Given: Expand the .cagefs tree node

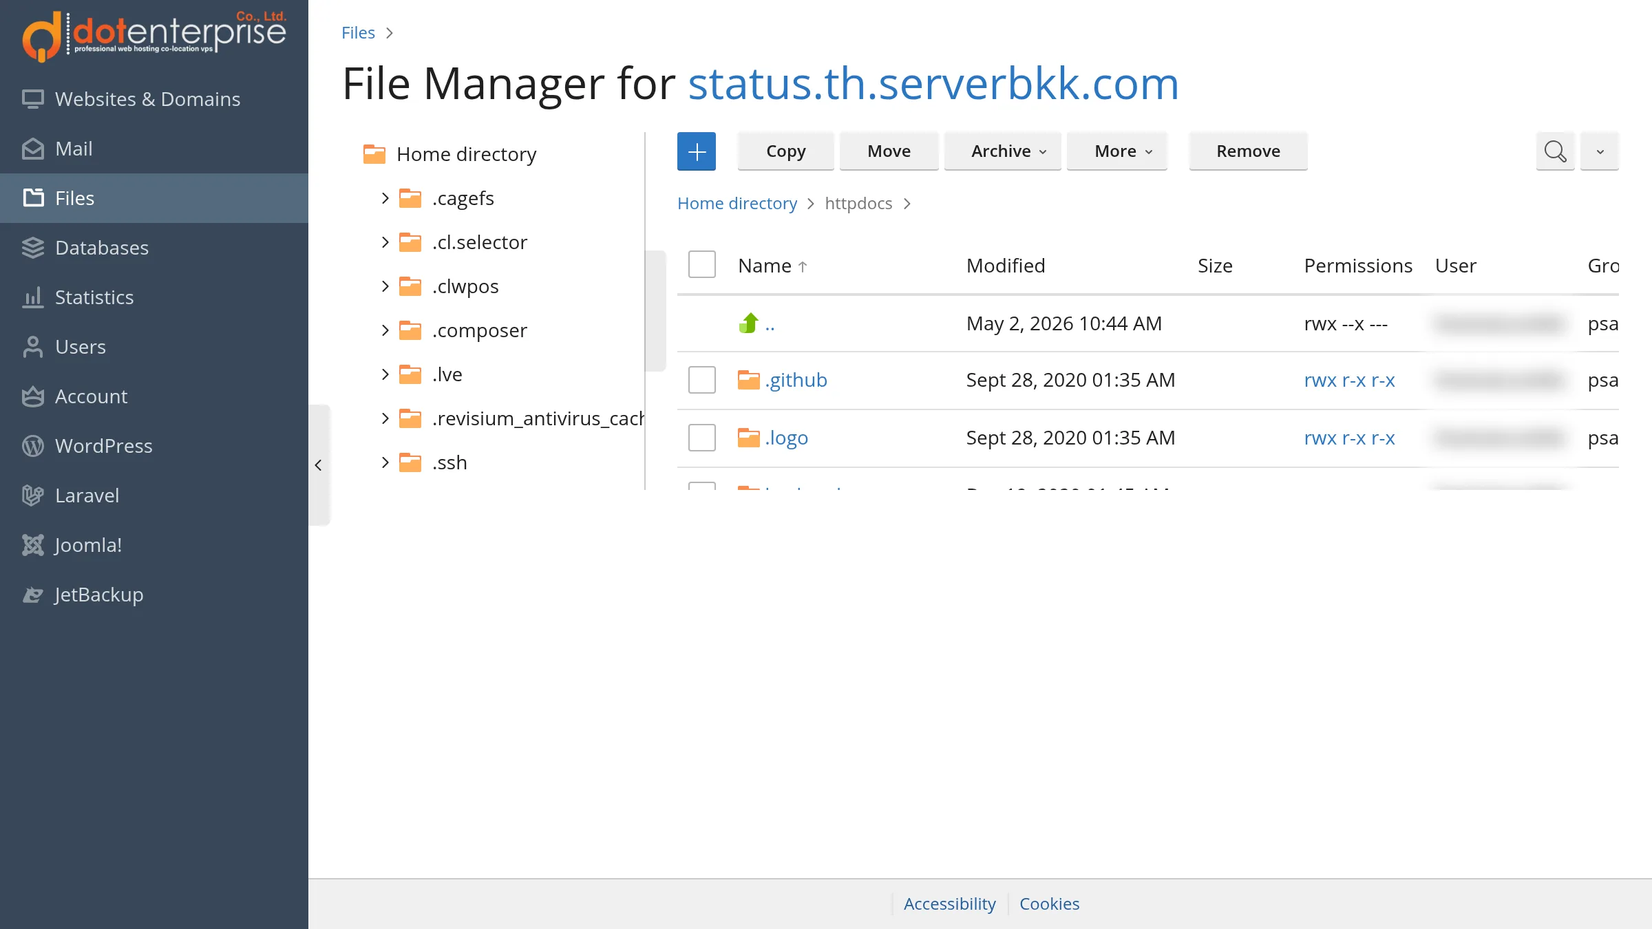Looking at the screenshot, I should tap(385, 198).
